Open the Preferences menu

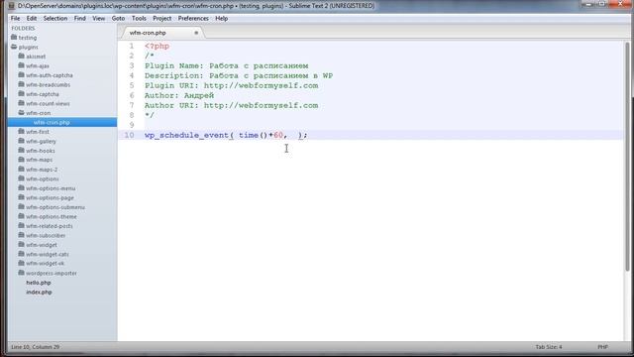point(193,18)
